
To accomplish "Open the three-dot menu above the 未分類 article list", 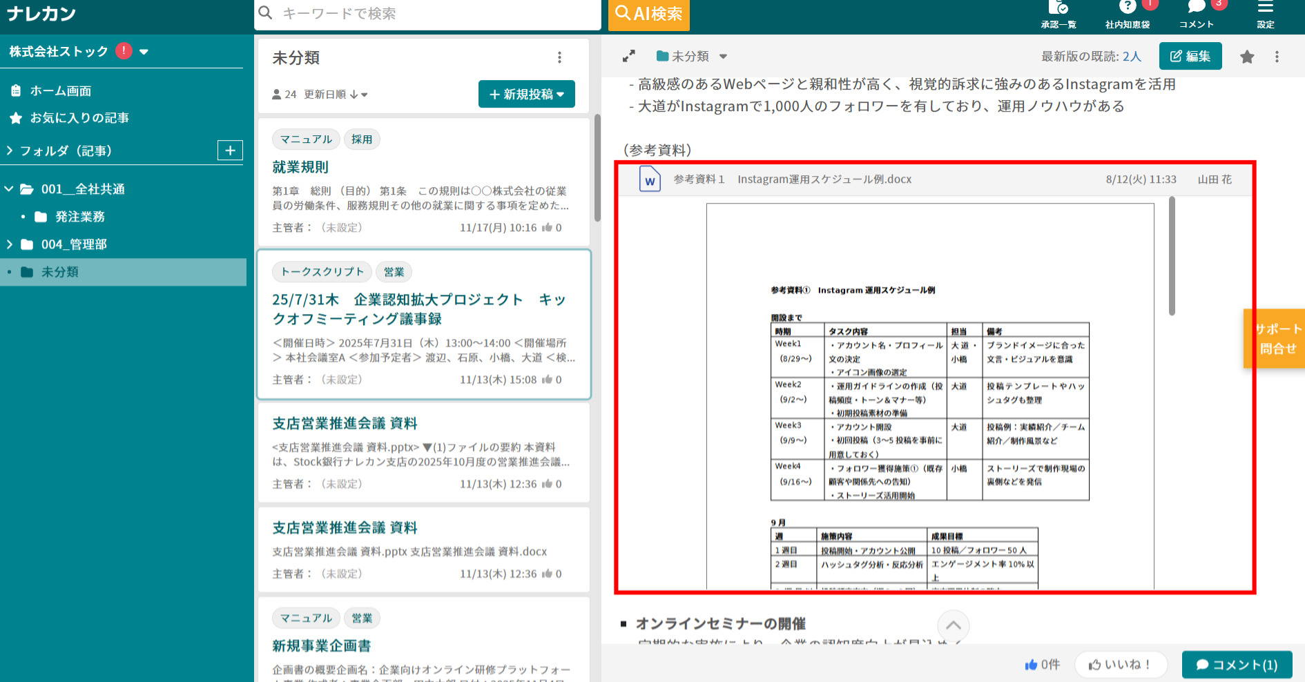I will point(559,57).
